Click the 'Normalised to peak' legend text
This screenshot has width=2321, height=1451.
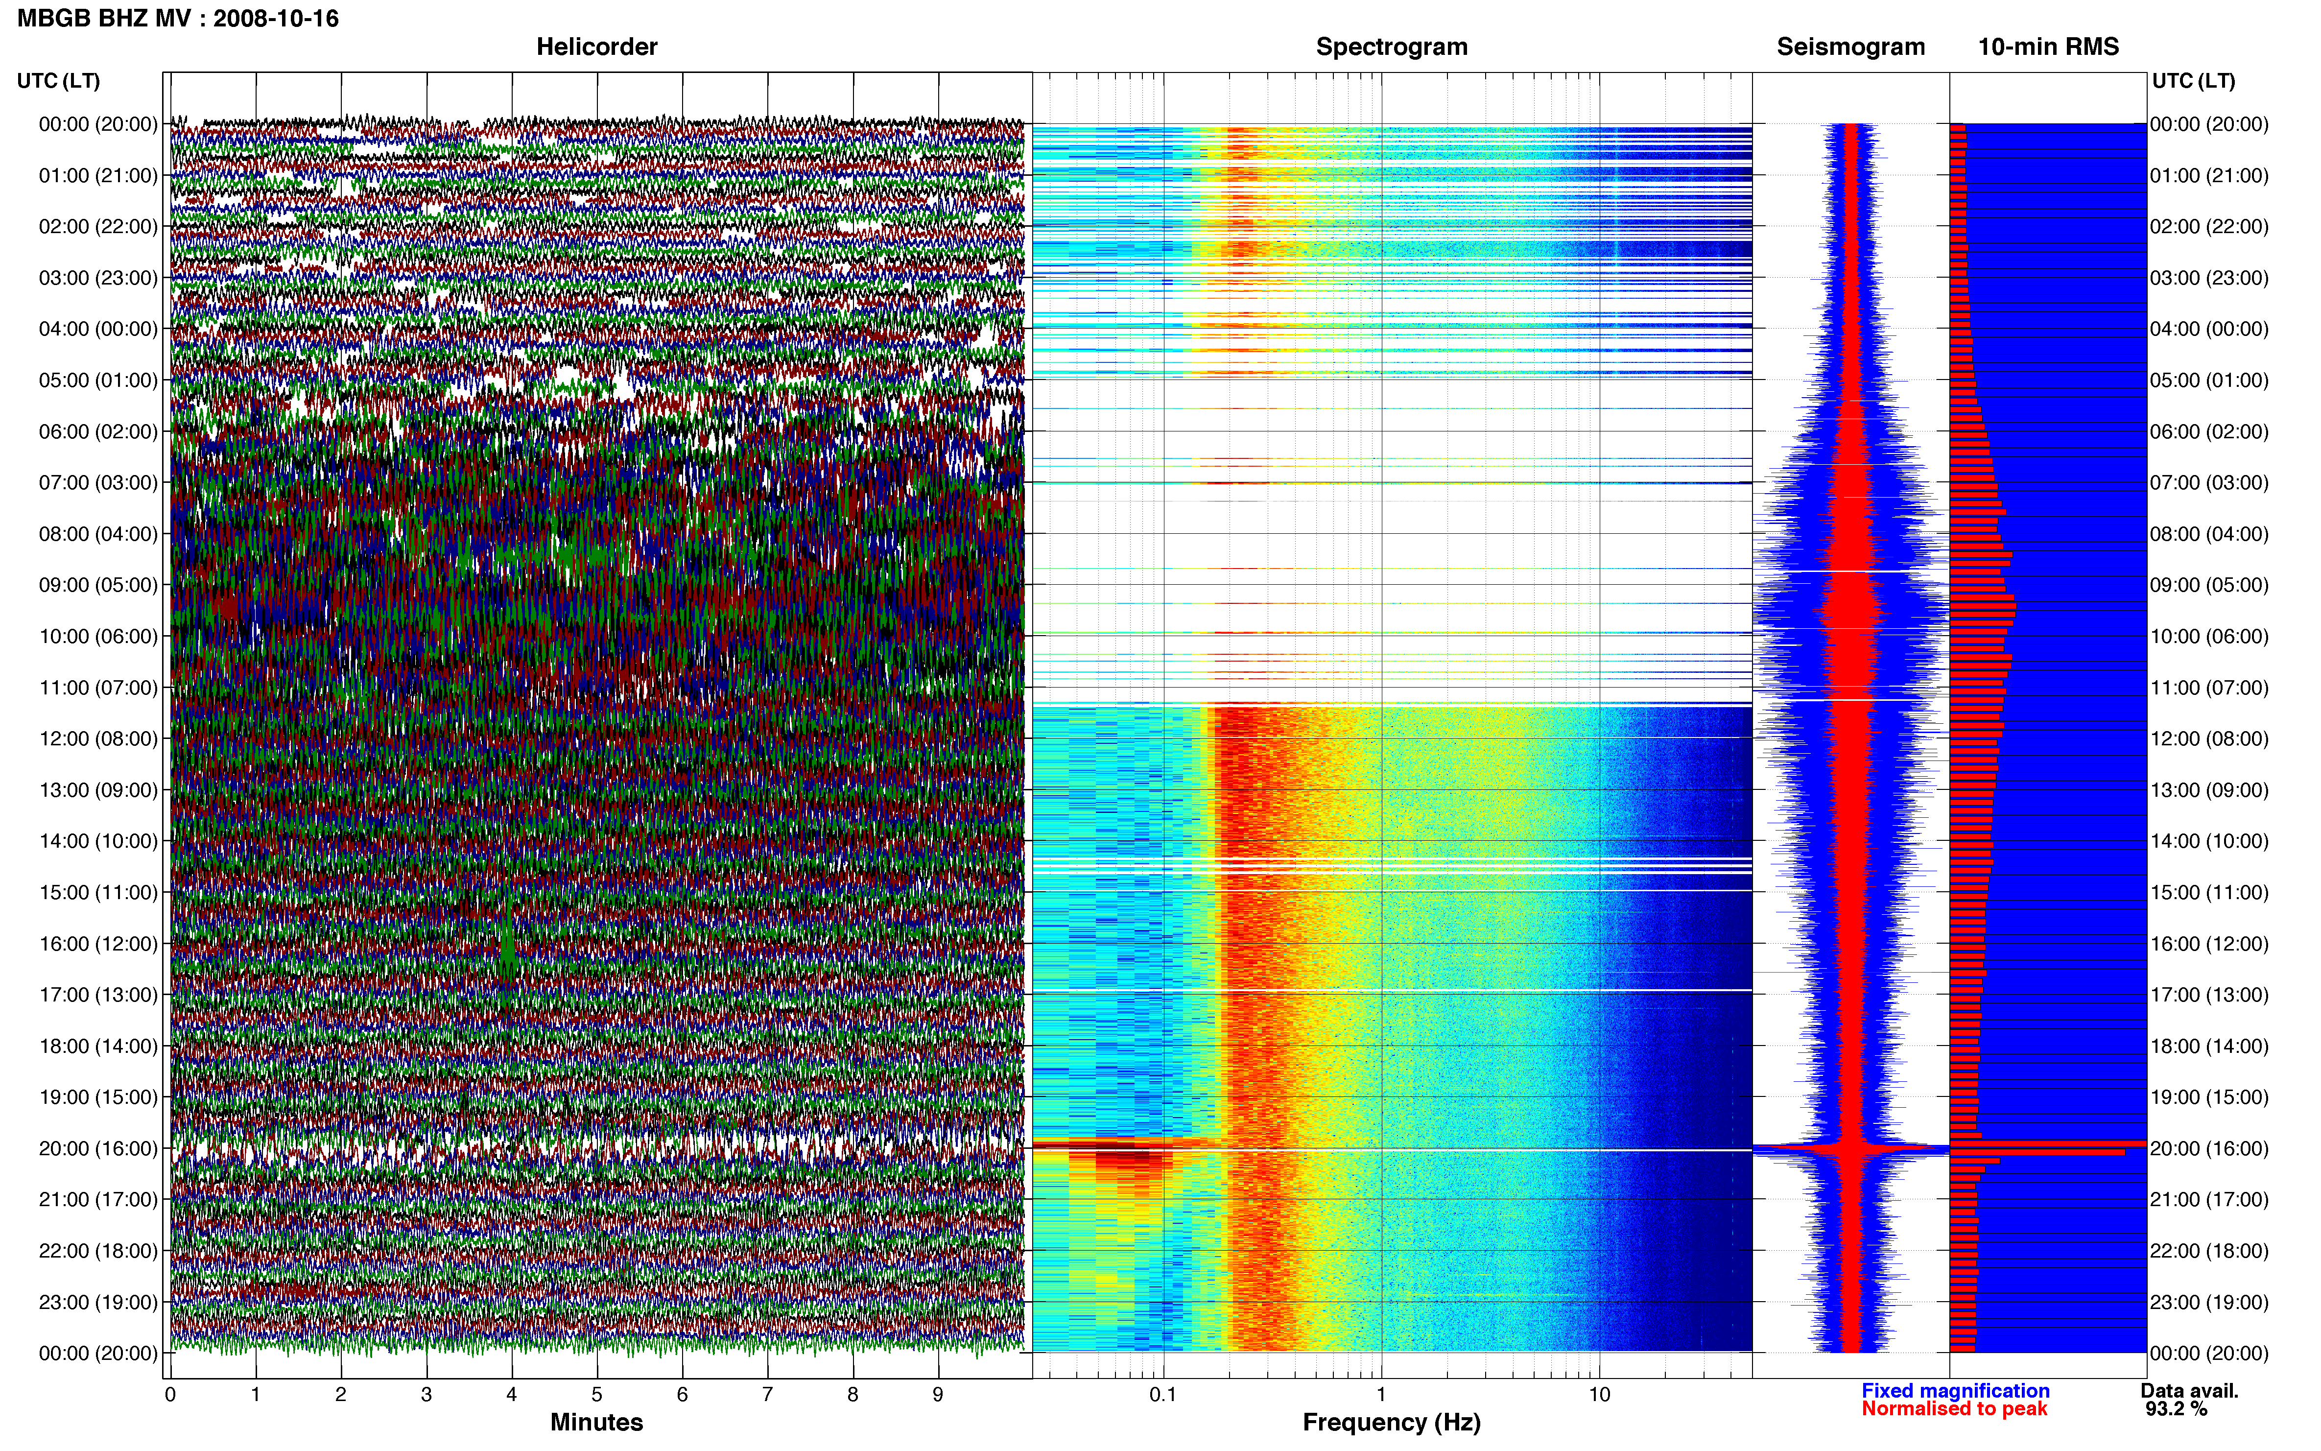pos(1954,1409)
